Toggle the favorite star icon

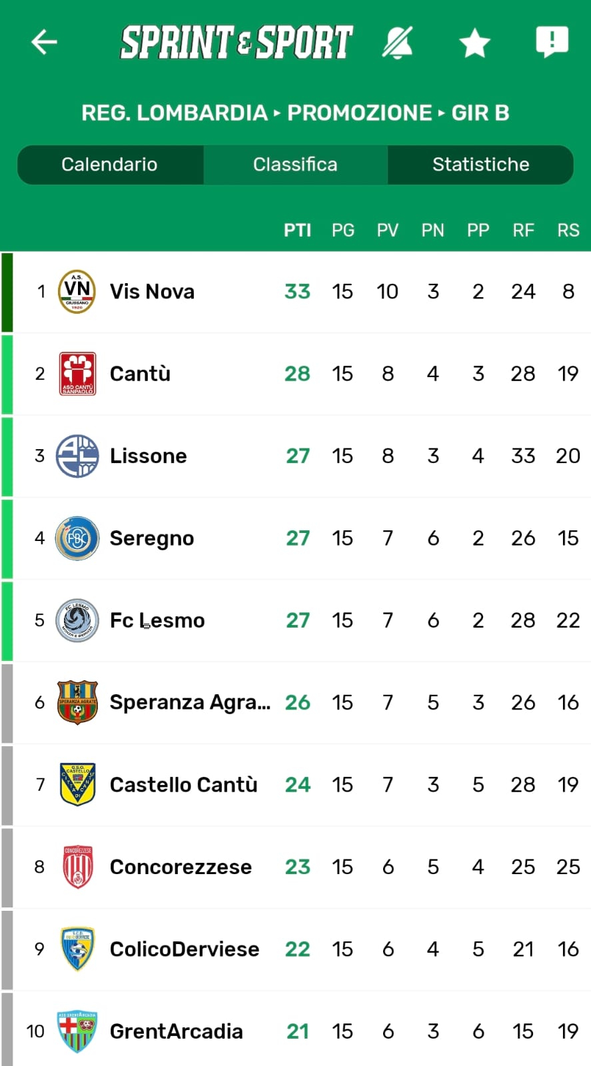pyautogui.click(x=475, y=43)
